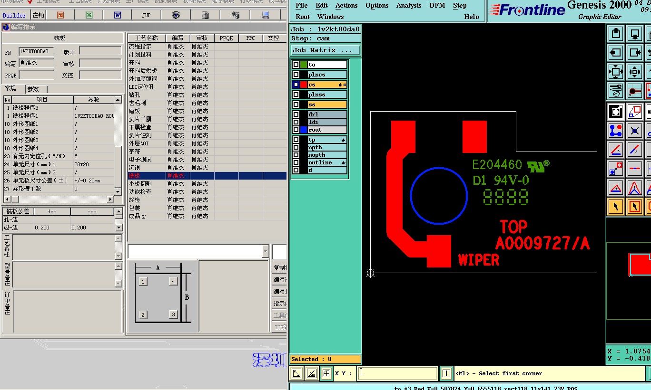Image resolution: width=651 pixels, height=390 pixels.
Task: Toggle display checkbox of layer 'ss'
Action: (x=296, y=105)
